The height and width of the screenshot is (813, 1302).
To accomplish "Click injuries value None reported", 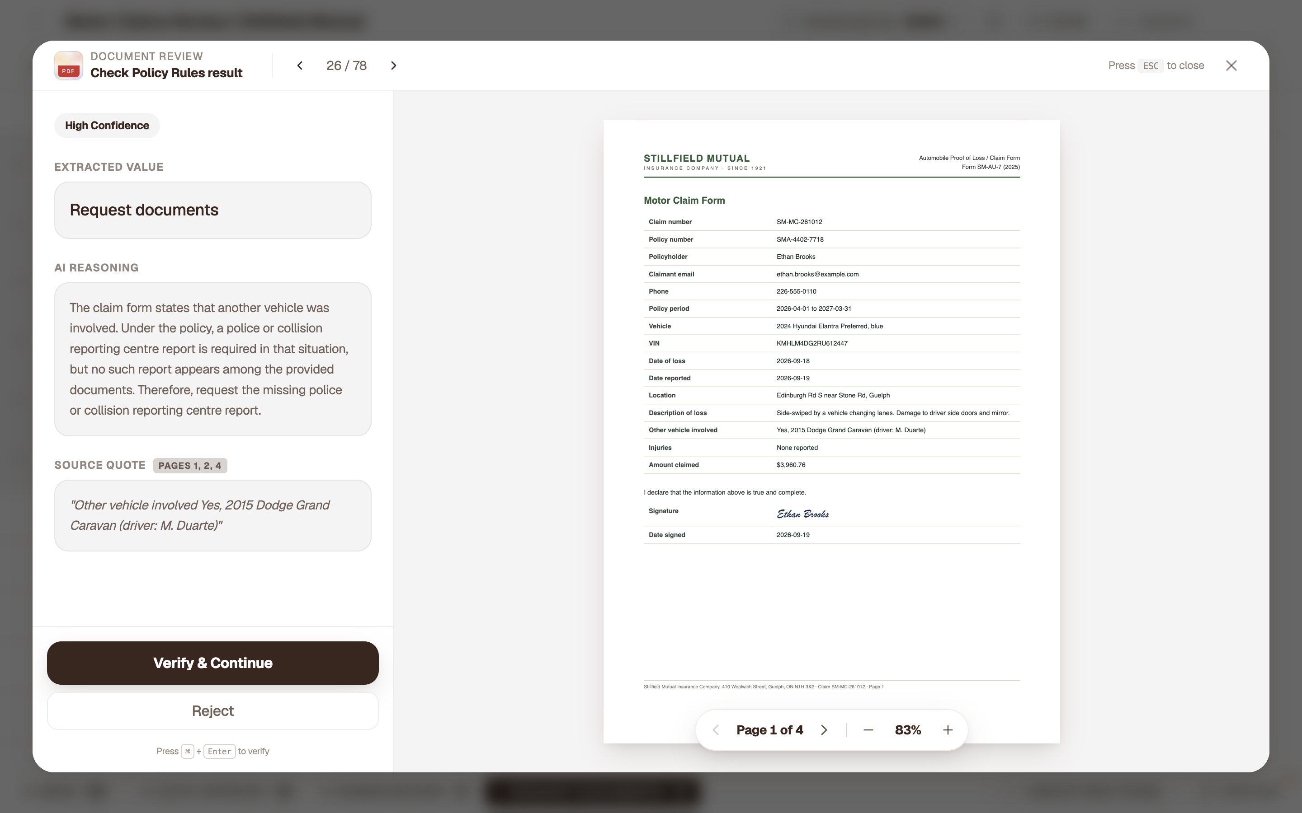I will click(797, 448).
